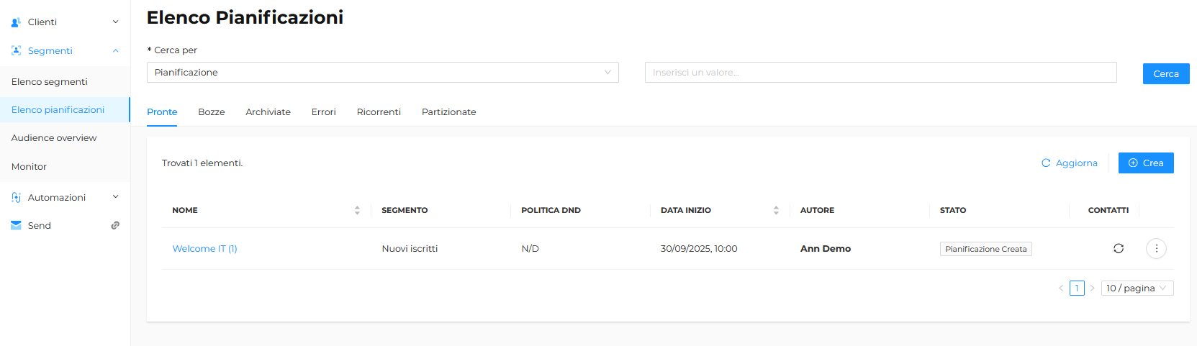Click the contacts refresh icon for Welcome IT
The height and width of the screenshot is (346, 1197).
pos(1118,248)
